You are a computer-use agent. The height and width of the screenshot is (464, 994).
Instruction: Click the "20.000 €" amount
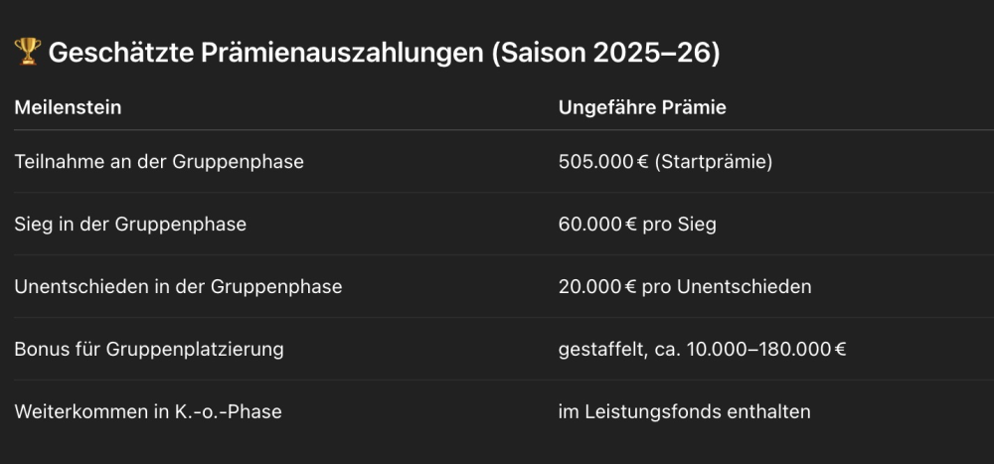pyautogui.click(x=597, y=286)
